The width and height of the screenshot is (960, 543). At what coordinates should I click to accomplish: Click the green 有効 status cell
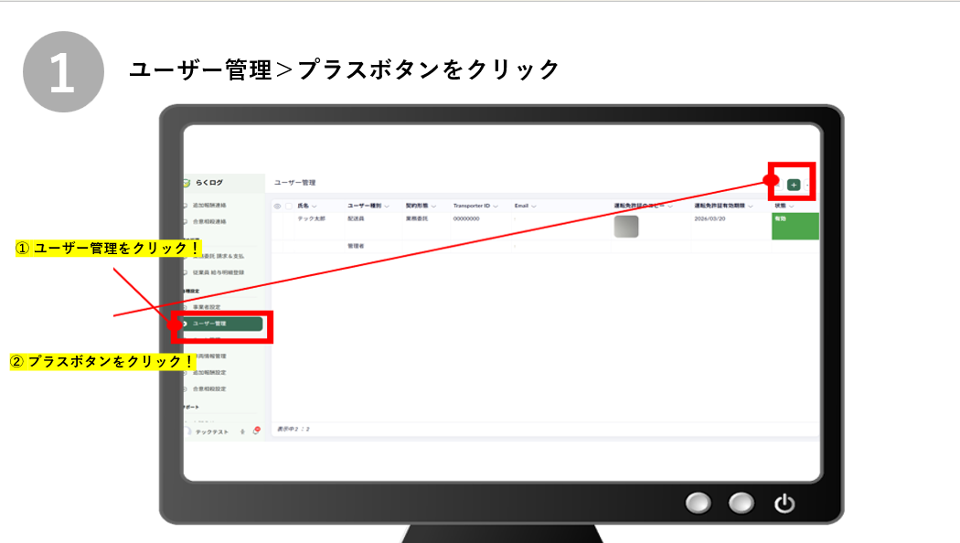click(795, 226)
